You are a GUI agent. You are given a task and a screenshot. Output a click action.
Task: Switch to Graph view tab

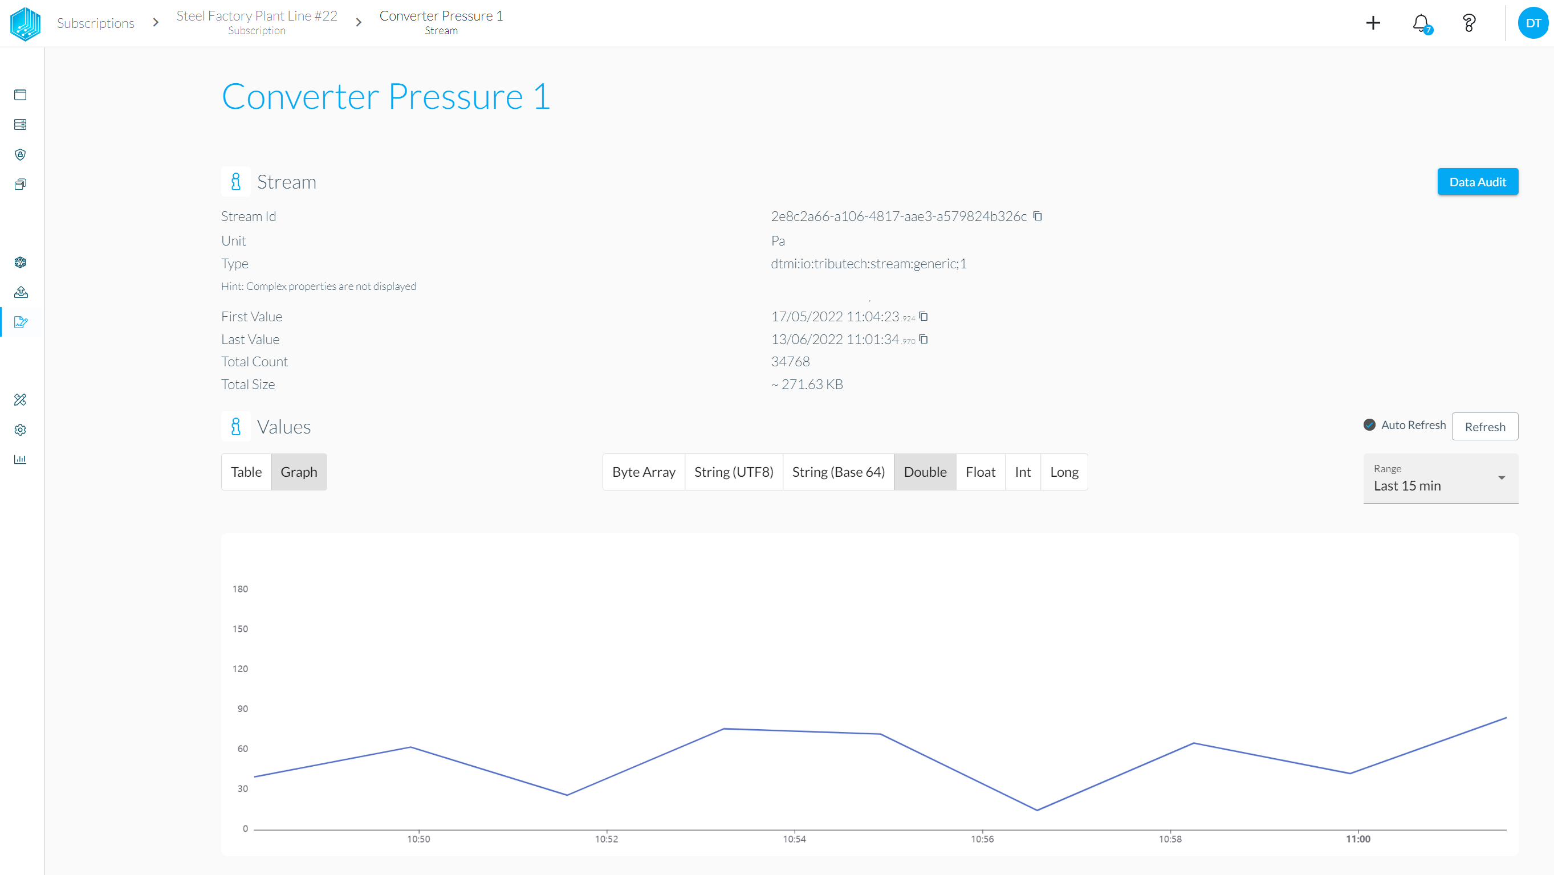299,472
